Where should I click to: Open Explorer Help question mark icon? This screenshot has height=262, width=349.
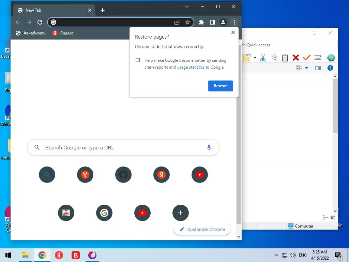[x=330, y=68]
